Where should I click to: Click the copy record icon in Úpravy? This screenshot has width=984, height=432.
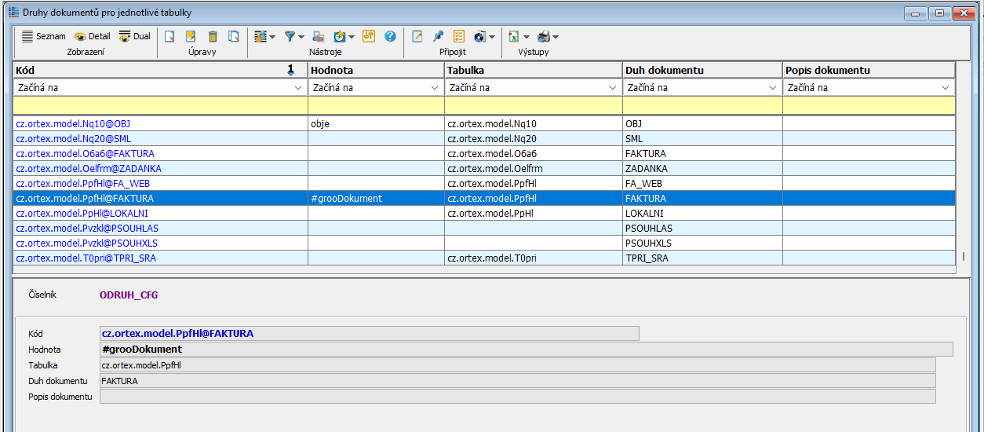pos(234,36)
